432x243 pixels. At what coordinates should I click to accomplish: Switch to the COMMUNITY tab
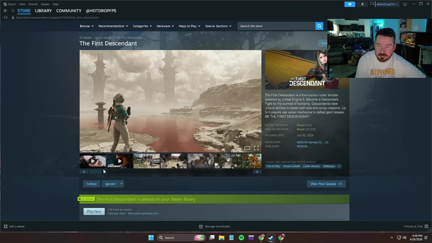(x=69, y=11)
